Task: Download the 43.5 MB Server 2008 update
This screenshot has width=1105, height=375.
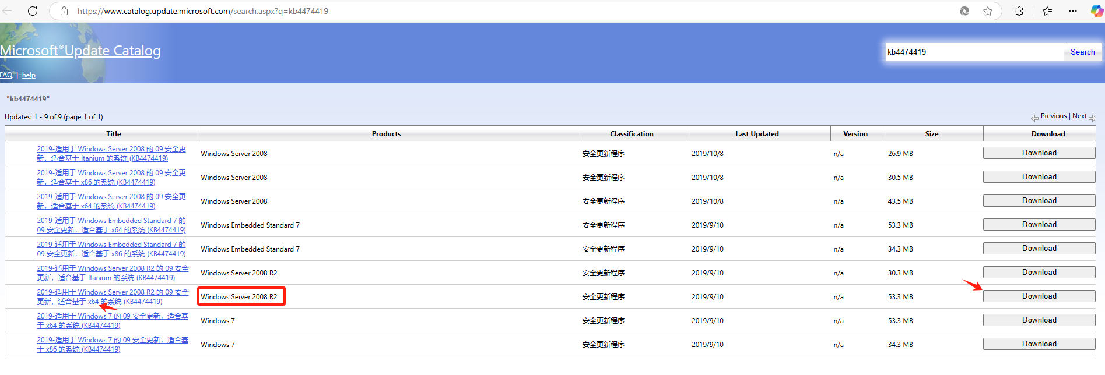Action: click(1039, 201)
